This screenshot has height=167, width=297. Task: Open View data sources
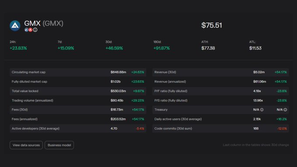tap(26, 145)
